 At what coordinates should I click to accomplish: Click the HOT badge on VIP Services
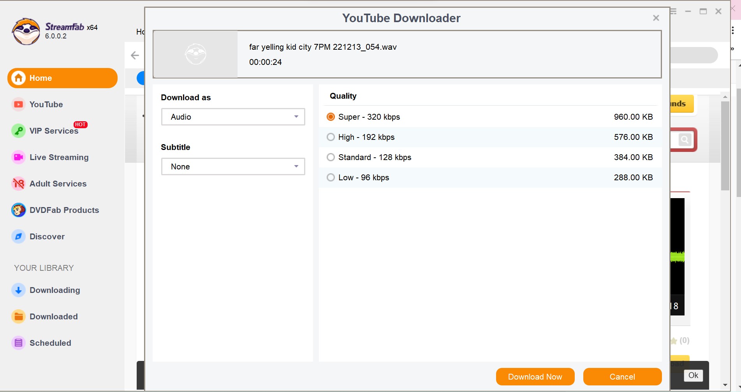pos(81,125)
